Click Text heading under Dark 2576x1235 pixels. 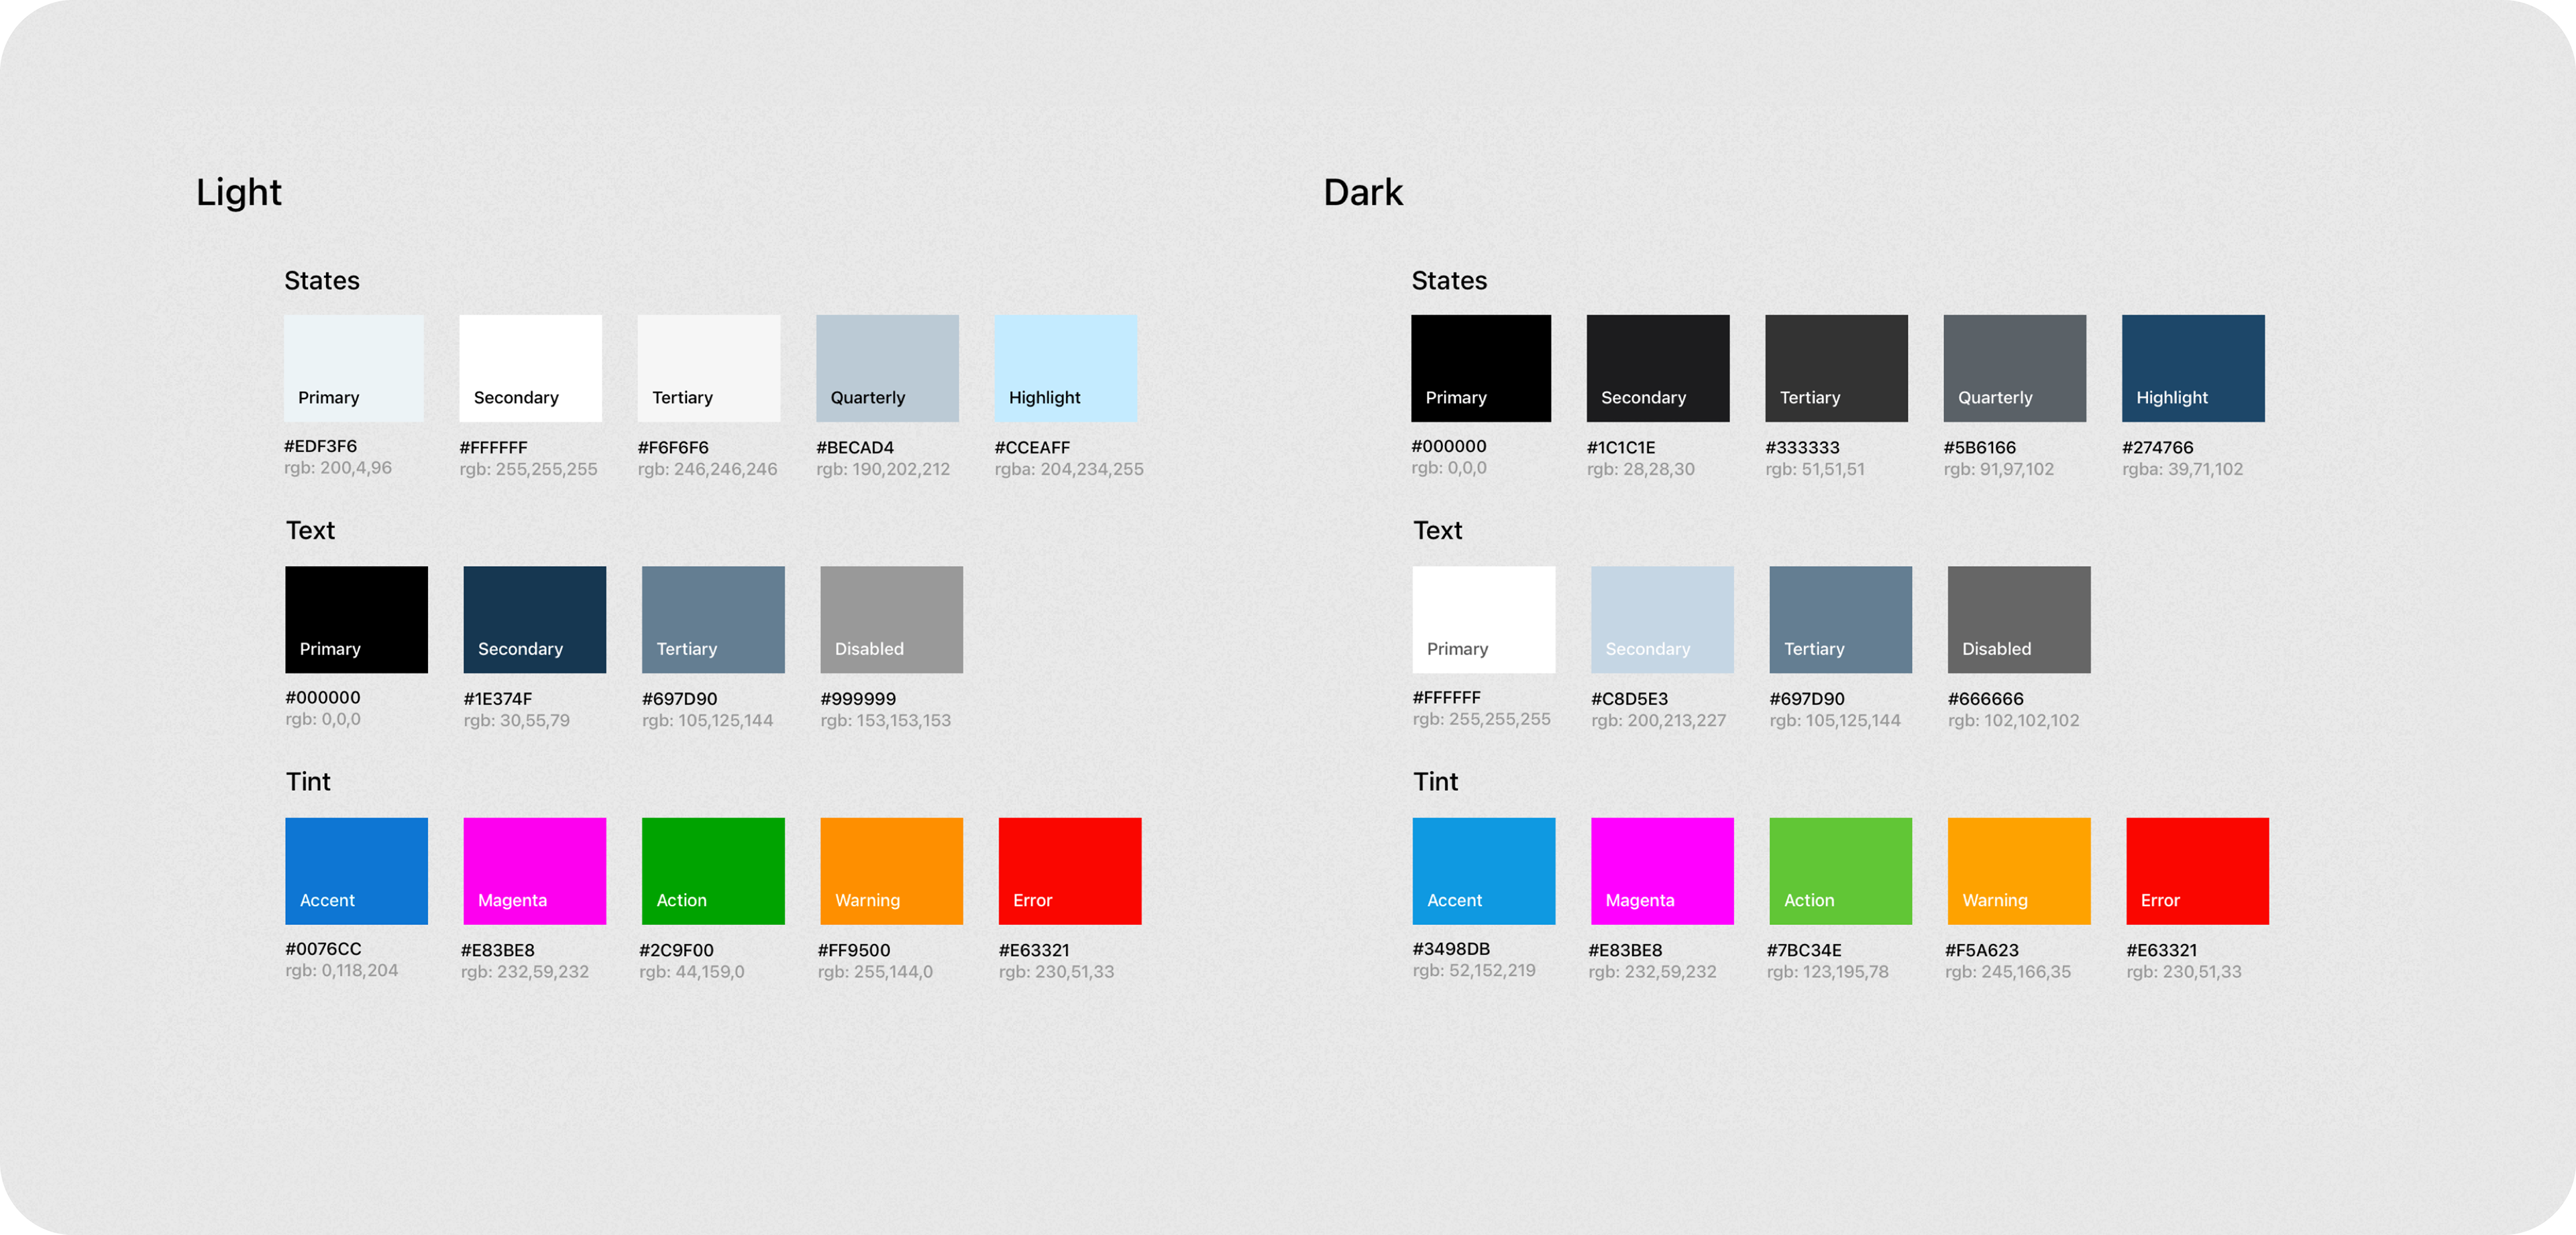pyautogui.click(x=1437, y=530)
